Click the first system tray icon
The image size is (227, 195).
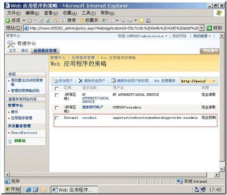[196, 190]
